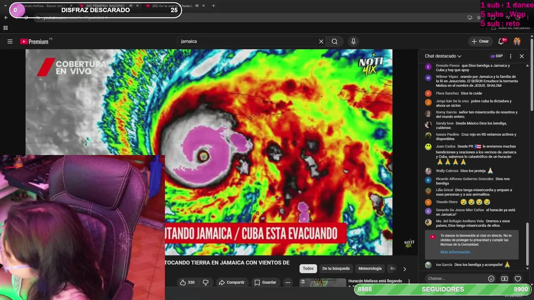Click the magnifier search button

pos(335,41)
